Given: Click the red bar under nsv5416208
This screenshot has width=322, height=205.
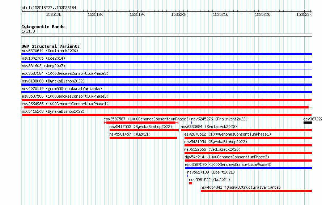Looking at the screenshot, I should [x=167, y=115].
